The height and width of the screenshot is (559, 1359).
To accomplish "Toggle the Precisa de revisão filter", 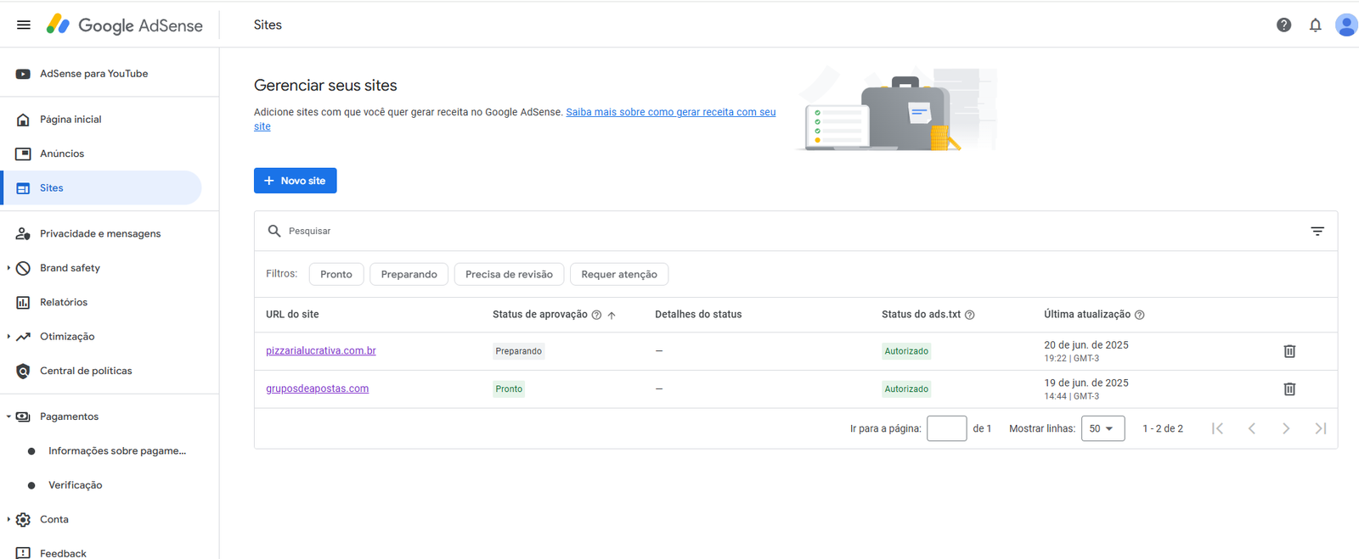I will point(509,274).
